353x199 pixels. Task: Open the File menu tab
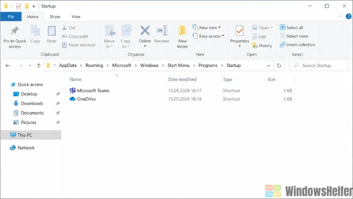[11, 17]
